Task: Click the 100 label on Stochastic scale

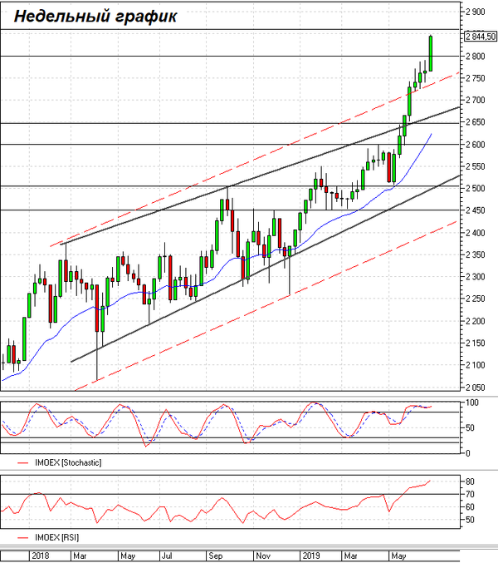Action: tap(471, 402)
